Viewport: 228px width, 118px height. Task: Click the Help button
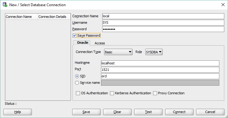pos(18,112)
